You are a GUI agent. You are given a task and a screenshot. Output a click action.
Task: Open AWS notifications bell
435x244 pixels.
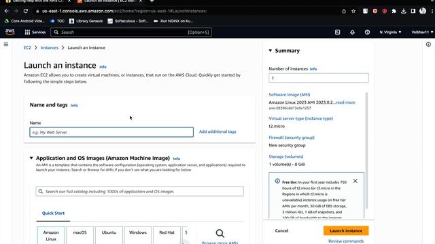352,32
